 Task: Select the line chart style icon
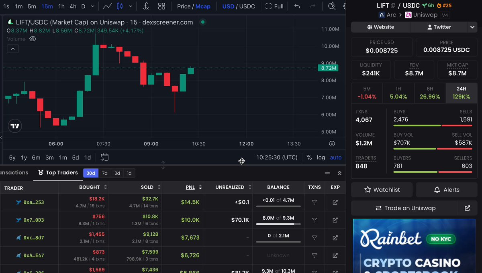pos(107,6)
